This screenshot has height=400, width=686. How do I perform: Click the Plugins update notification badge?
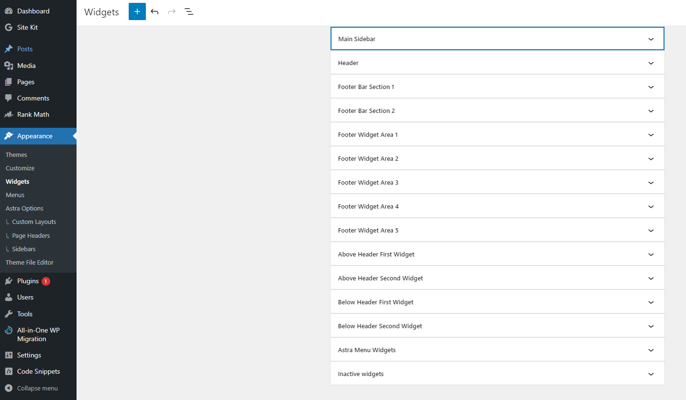[x=46, y=281]
